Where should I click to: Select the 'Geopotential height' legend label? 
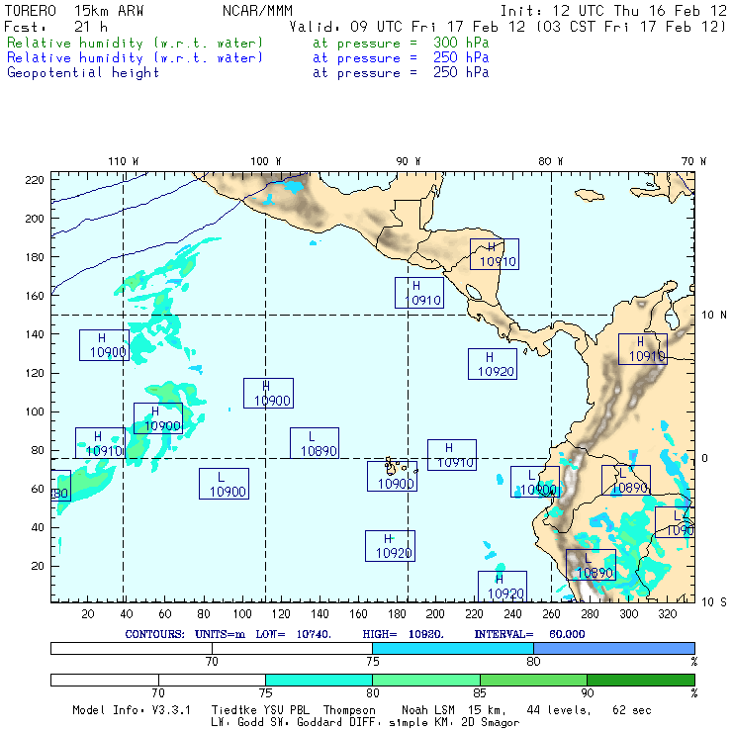pyautogui.click(x=83, y=73)
